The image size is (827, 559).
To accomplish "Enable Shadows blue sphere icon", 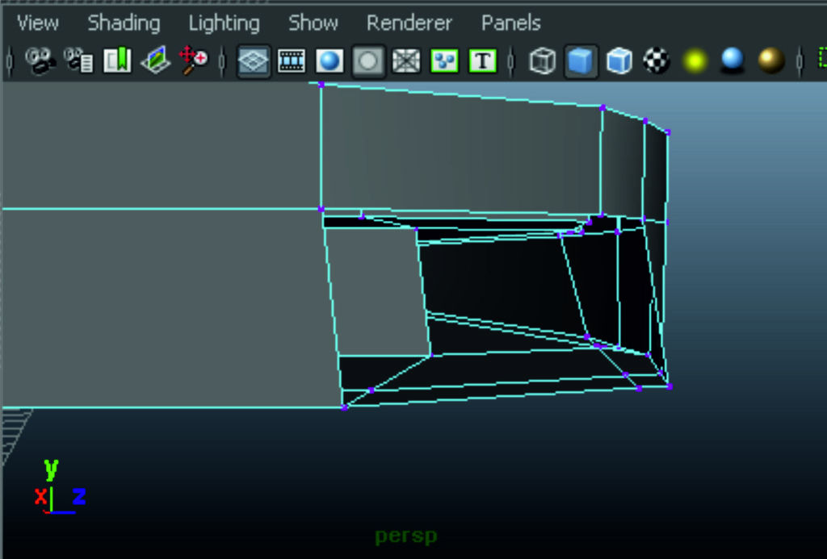I will (733, 61).
